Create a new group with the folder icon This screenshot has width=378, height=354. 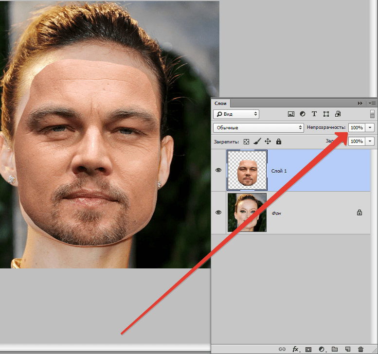coord(335,349)
